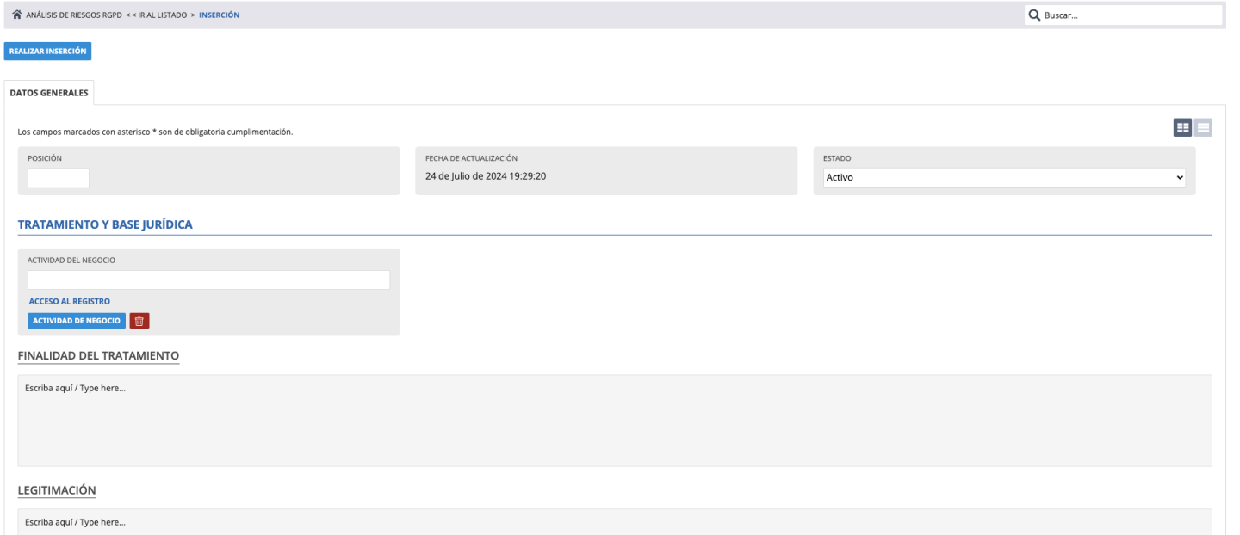
Task: Click the red trash delete icon
Action: [139, 321]
